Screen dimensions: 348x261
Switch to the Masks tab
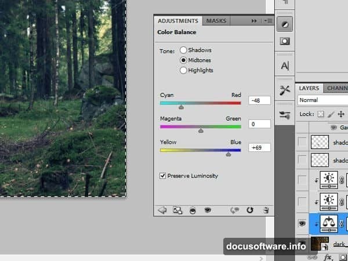click(216, 21)
